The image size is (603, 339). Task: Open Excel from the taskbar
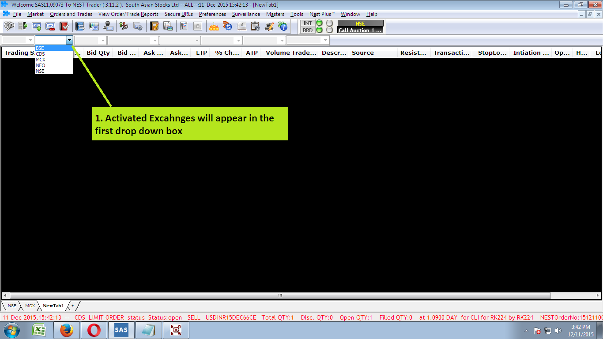click(40, 330)
